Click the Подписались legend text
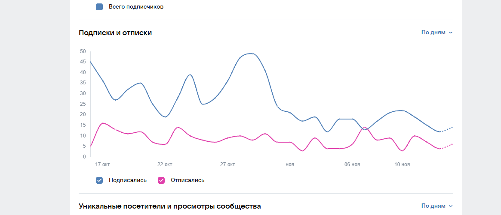This screenshot has width=501, height=215. coord(128,180)
